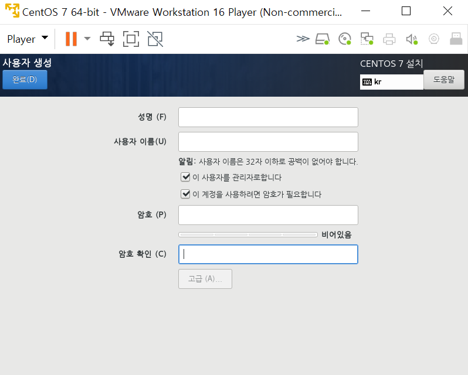Click the removable USB device icon

[x=456, y=39]
